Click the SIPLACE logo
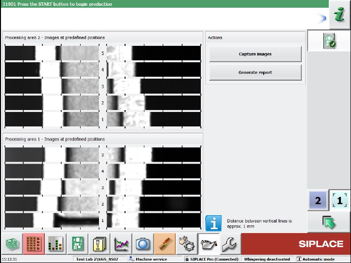This screenshot has height=263, width=351. click(321, 244)
